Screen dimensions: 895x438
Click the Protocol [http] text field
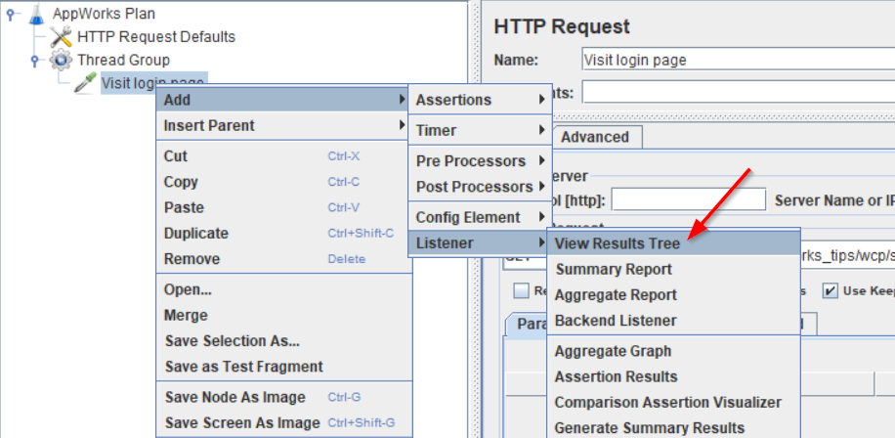click(x=688, y=199)
